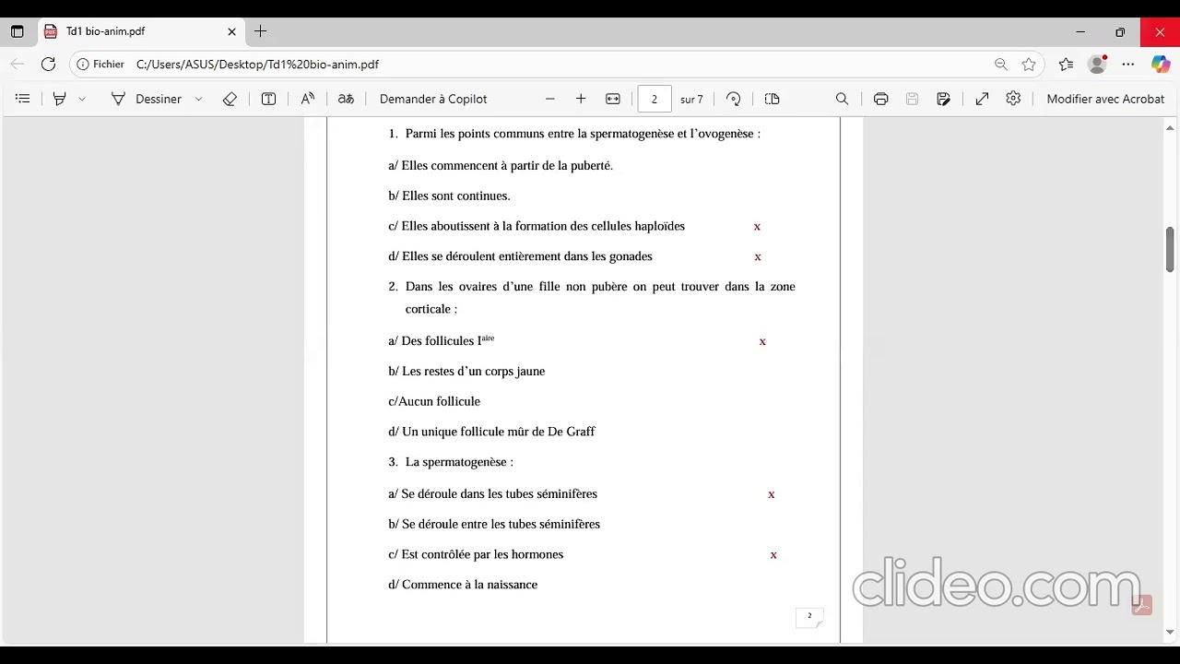Click 'b/ Se déroule entre les tubes séminifères'
Image resolution: width=1180 pixels, height=664 pixels.
point(494,524)
